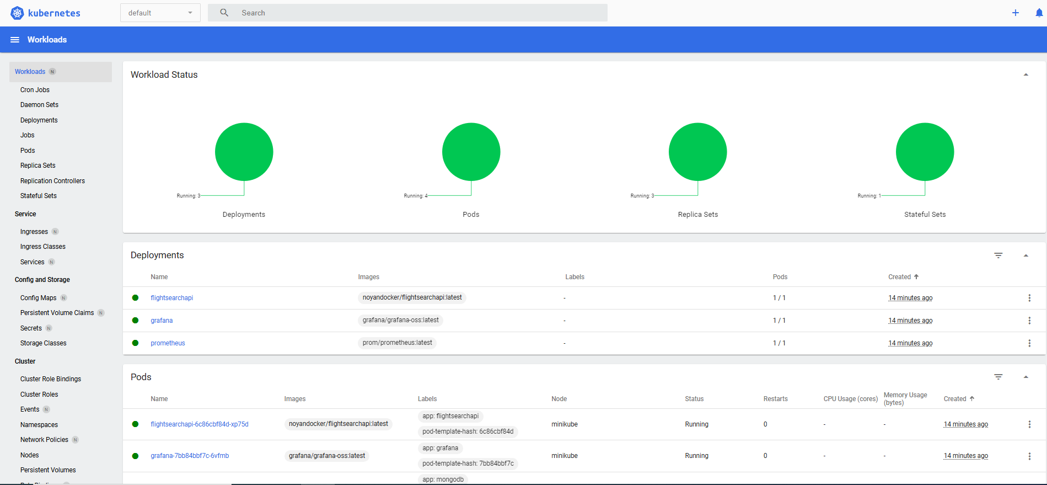Open Replica Sets in sidebar
Screen dimensions: 1047x485
37,166
